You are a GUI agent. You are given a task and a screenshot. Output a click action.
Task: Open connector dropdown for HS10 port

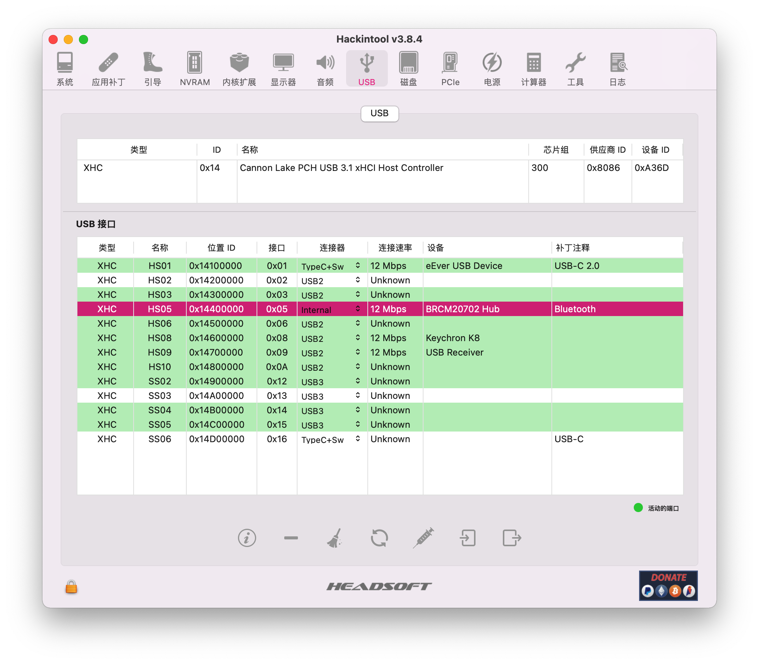click(332, 367)
